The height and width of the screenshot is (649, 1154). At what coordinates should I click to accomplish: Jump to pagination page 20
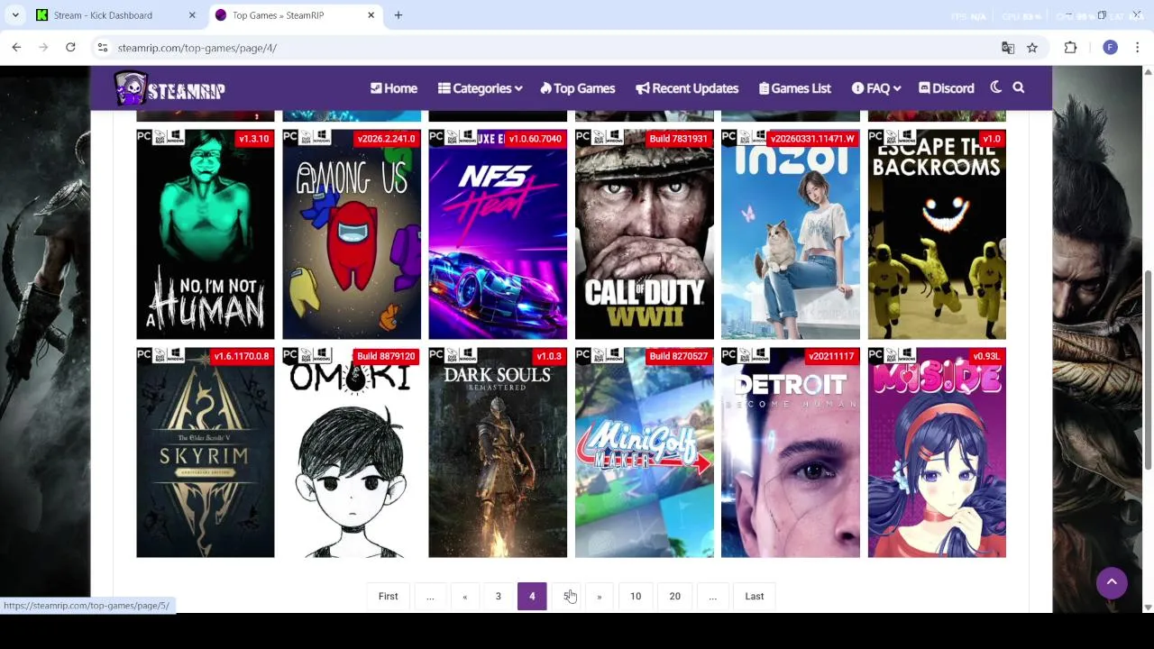point(674,596)
